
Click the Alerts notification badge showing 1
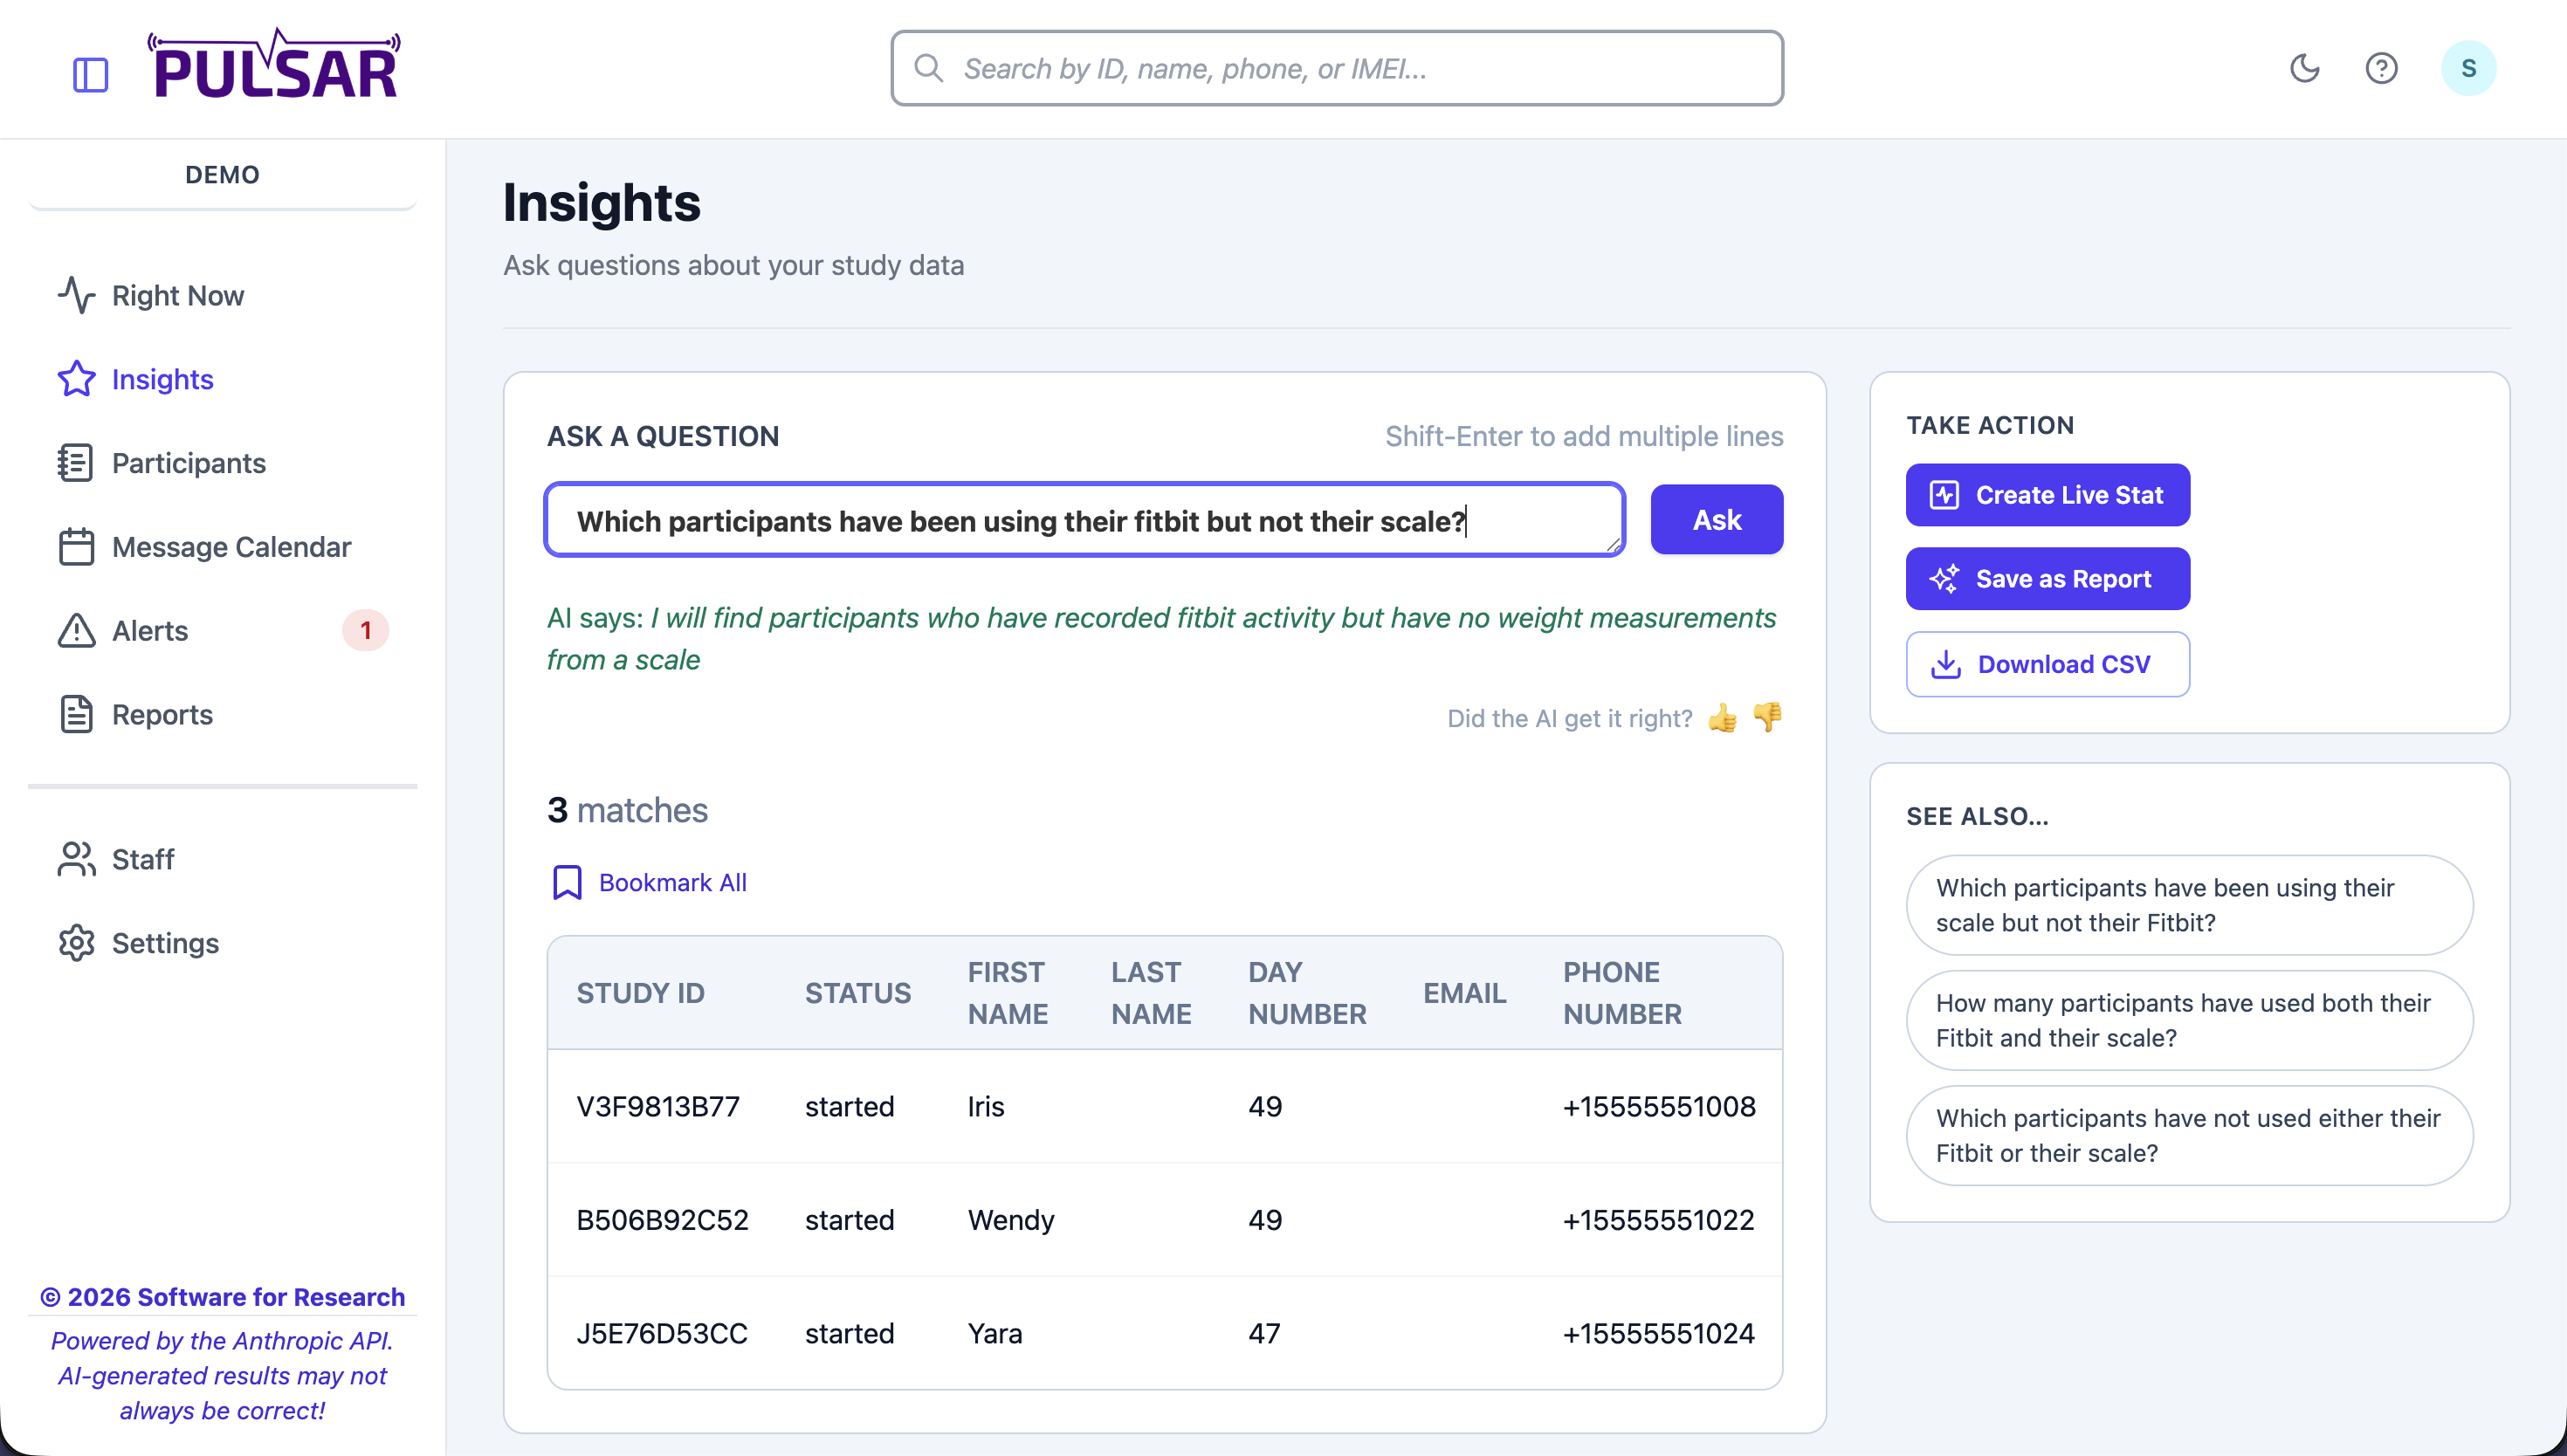(x=365, y=630)
